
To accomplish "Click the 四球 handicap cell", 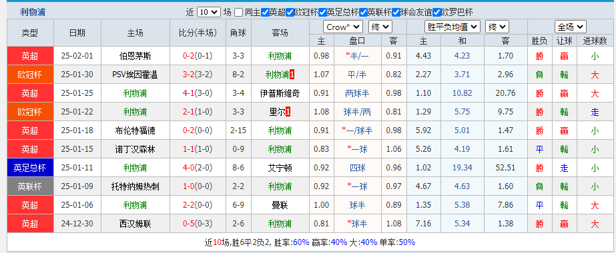I will click(x=357, y=168).
